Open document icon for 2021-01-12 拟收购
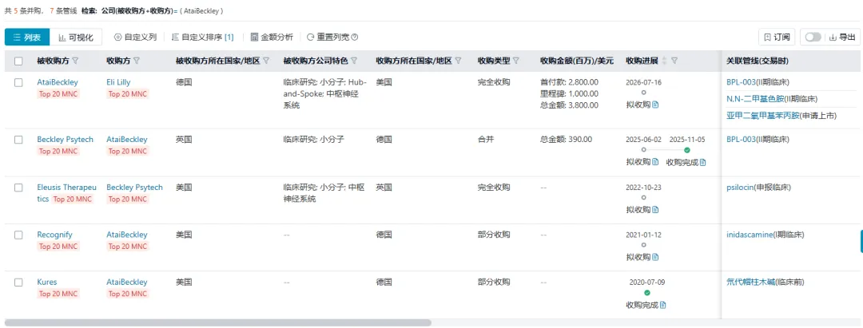Screen dimensions: 863x328 click(655, 257)
